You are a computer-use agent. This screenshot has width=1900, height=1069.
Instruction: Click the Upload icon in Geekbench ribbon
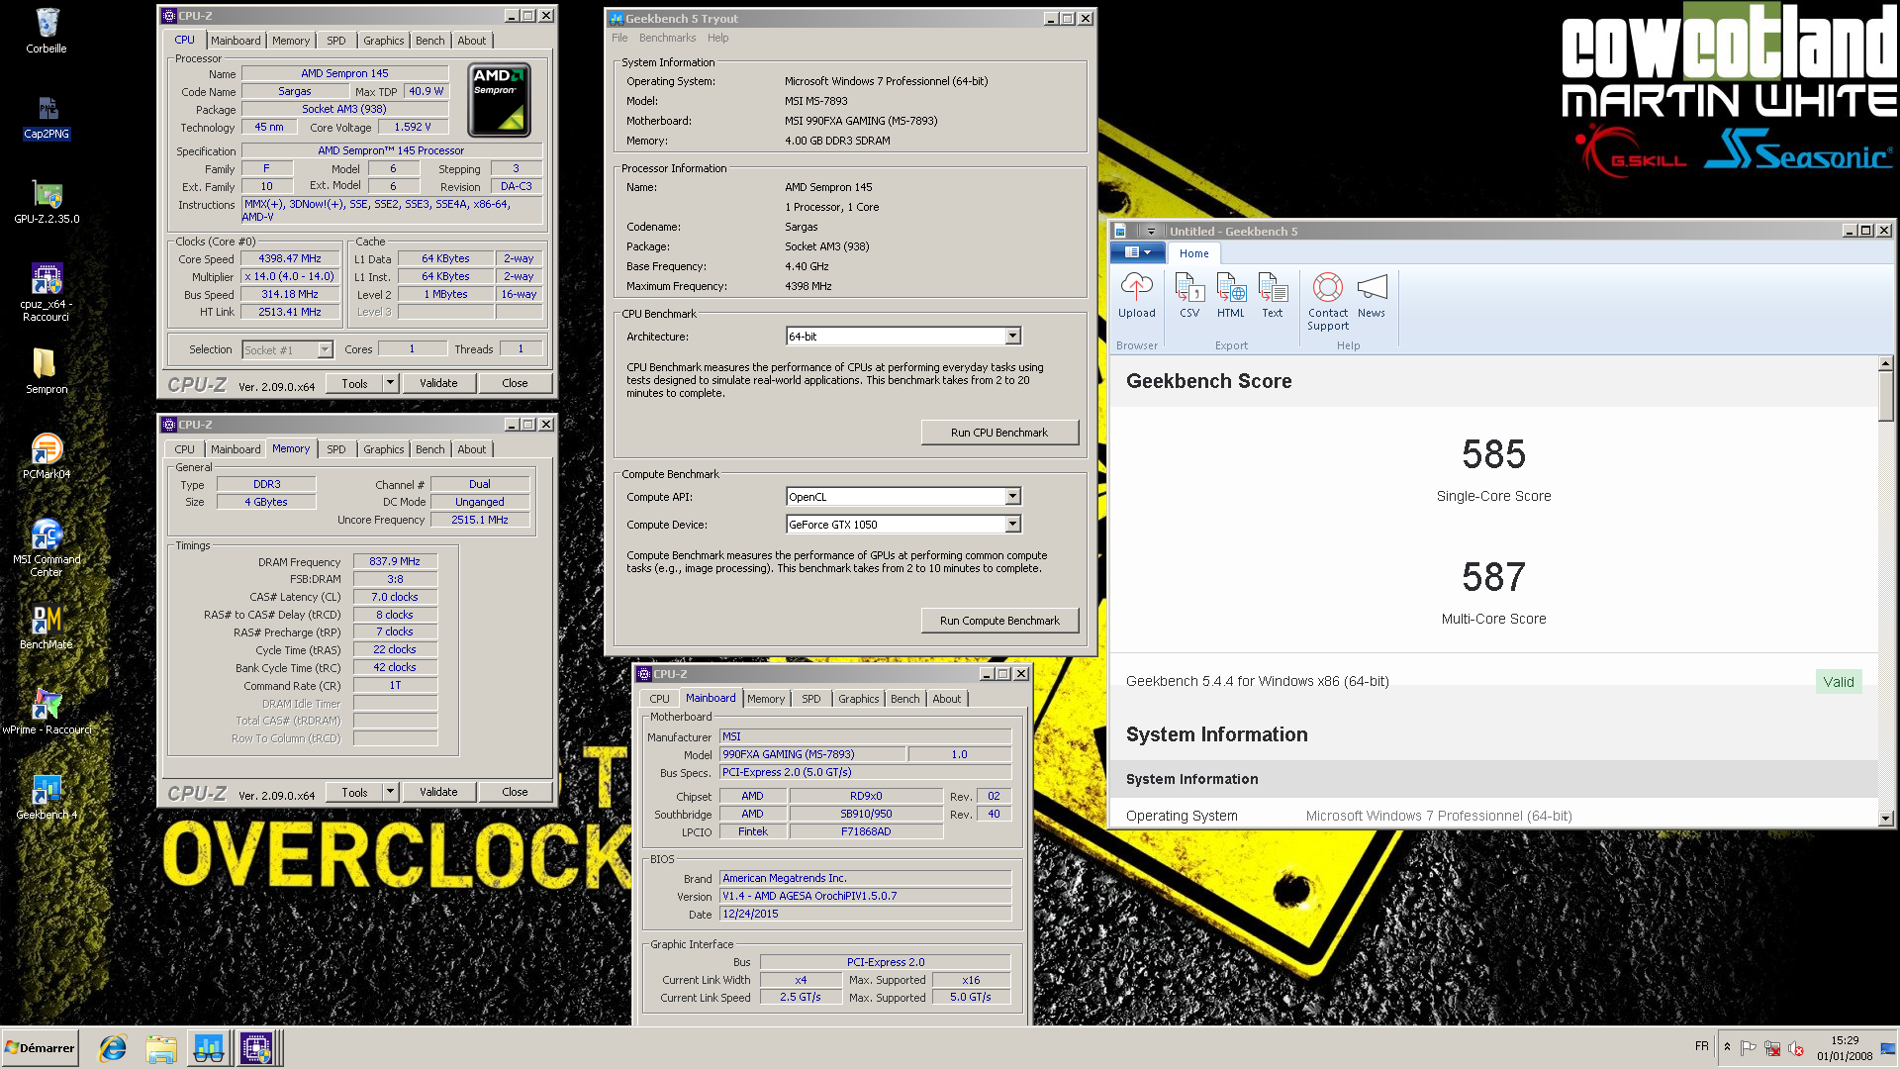[x=1136, y=296]
